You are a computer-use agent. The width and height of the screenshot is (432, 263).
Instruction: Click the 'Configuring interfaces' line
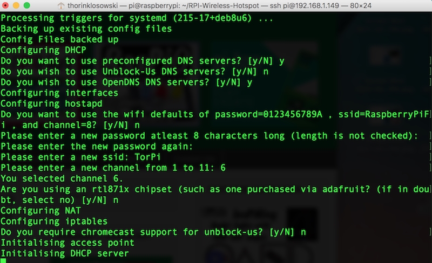tap(59, 93)
